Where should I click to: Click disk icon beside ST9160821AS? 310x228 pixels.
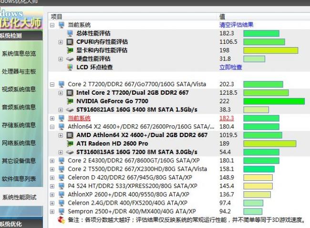pos(70,110)
